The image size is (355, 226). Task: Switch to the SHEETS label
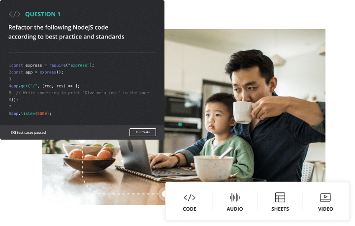point(280,209)
